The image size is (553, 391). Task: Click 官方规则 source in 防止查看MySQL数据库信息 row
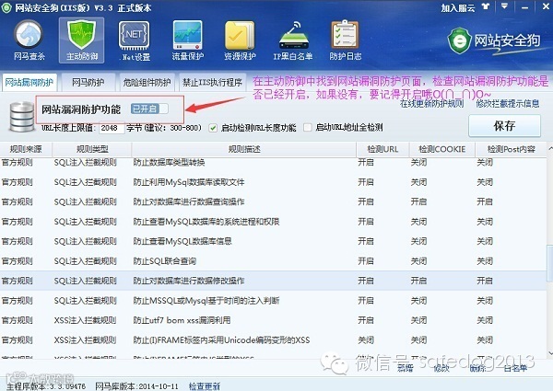coord(17,241)
